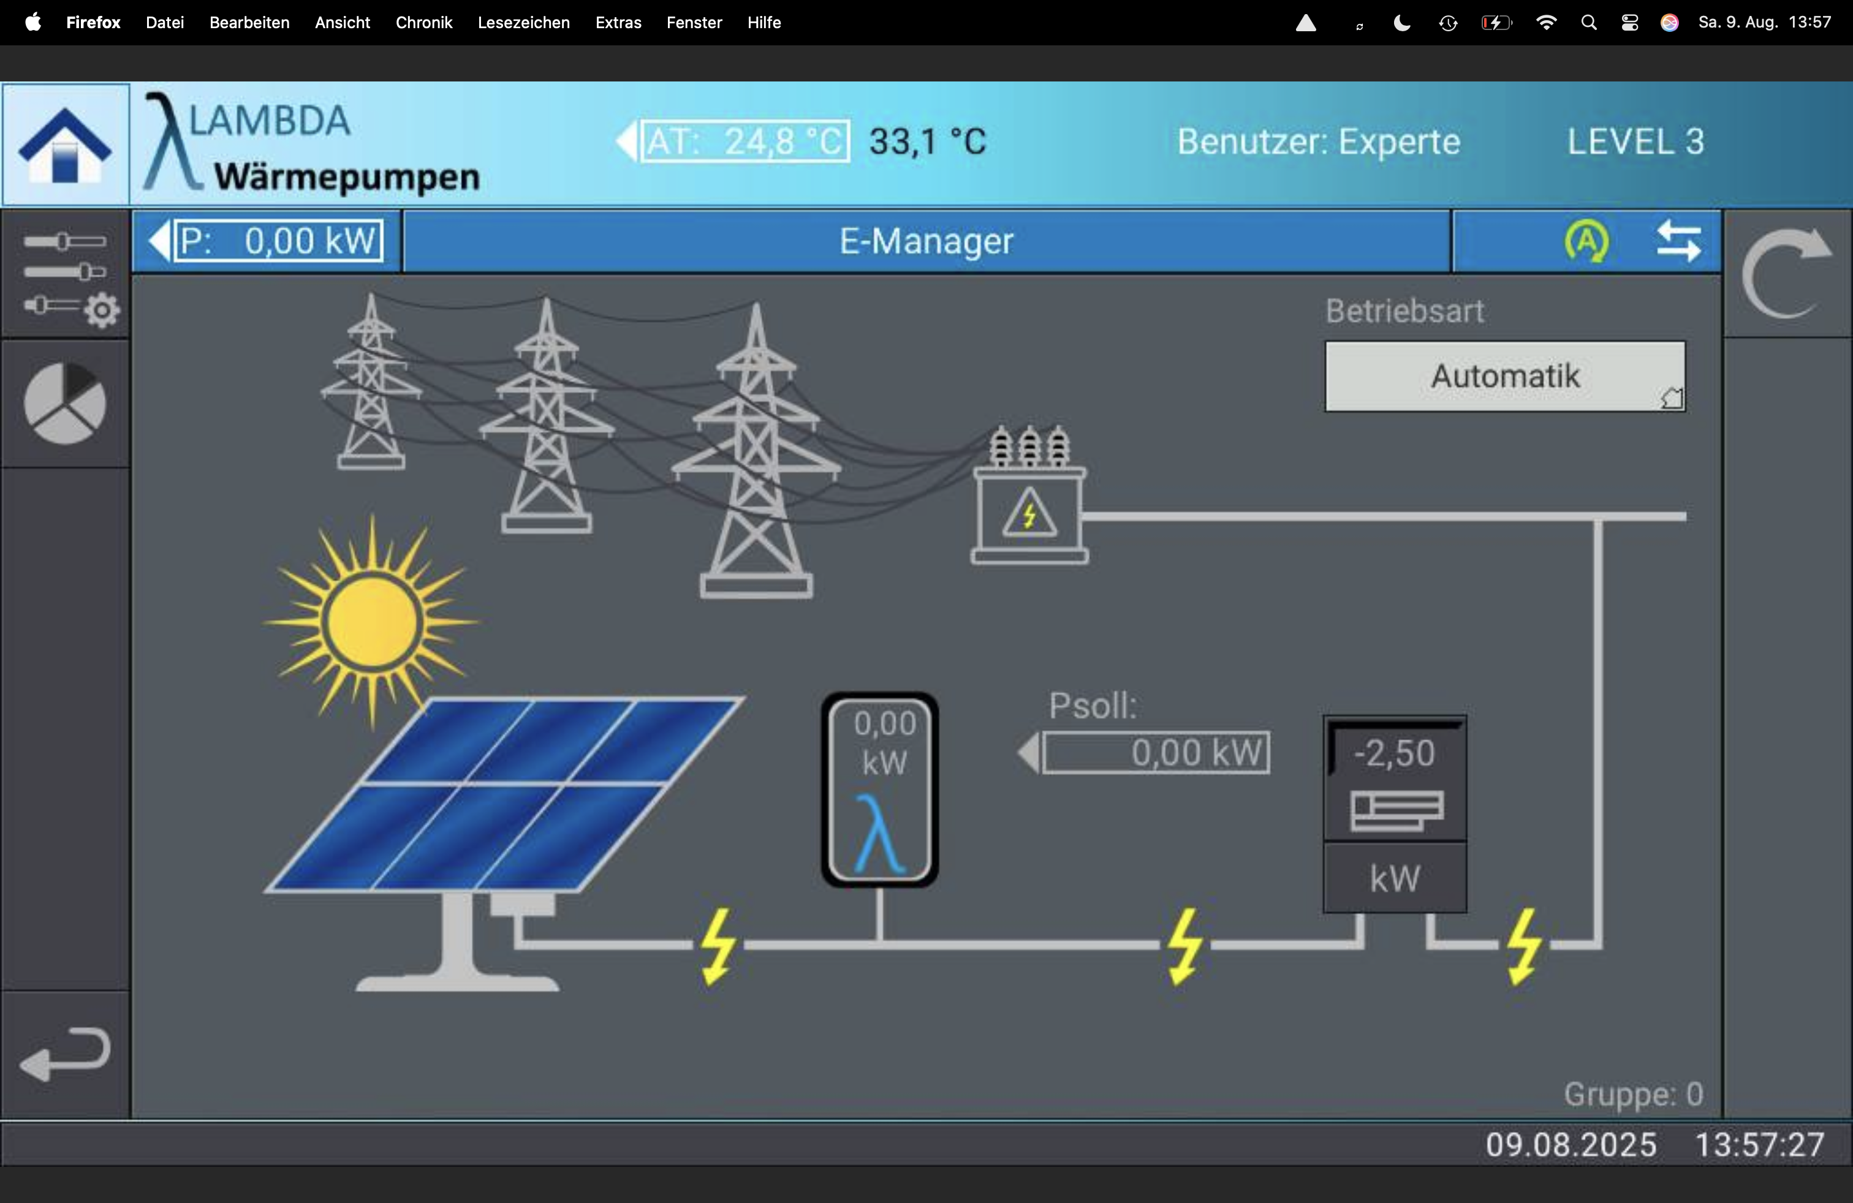Click the E-Manager title bar
This screenshot has height=1203, width=1853.
pos(926,241)
